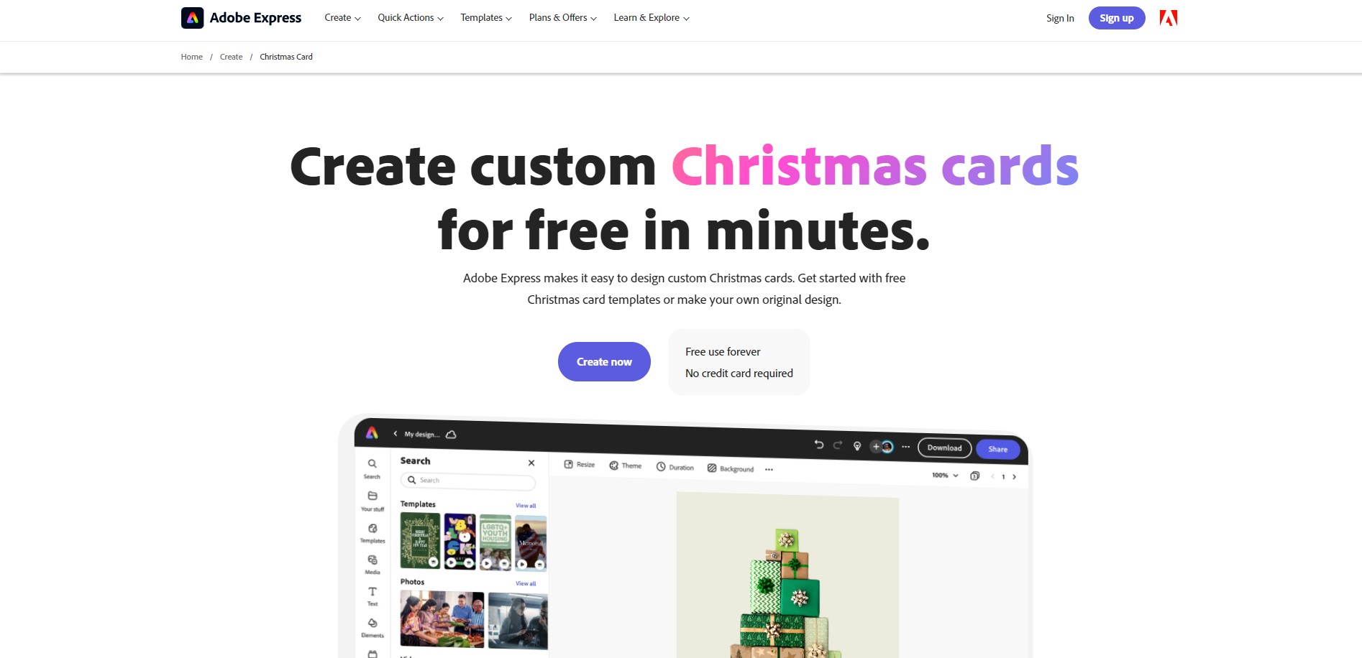Viewport: 1362px width, 658px height.
Task: Open Your stuff folder icon
Action: coord(373,496)
